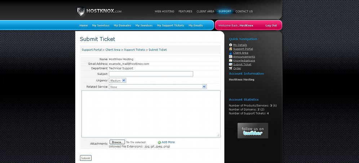Expand the Related Service dropdown

click(x=158, y=87)
